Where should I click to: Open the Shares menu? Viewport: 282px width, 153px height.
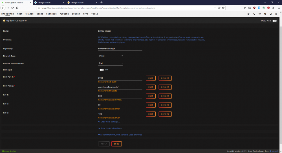(30, 14)
